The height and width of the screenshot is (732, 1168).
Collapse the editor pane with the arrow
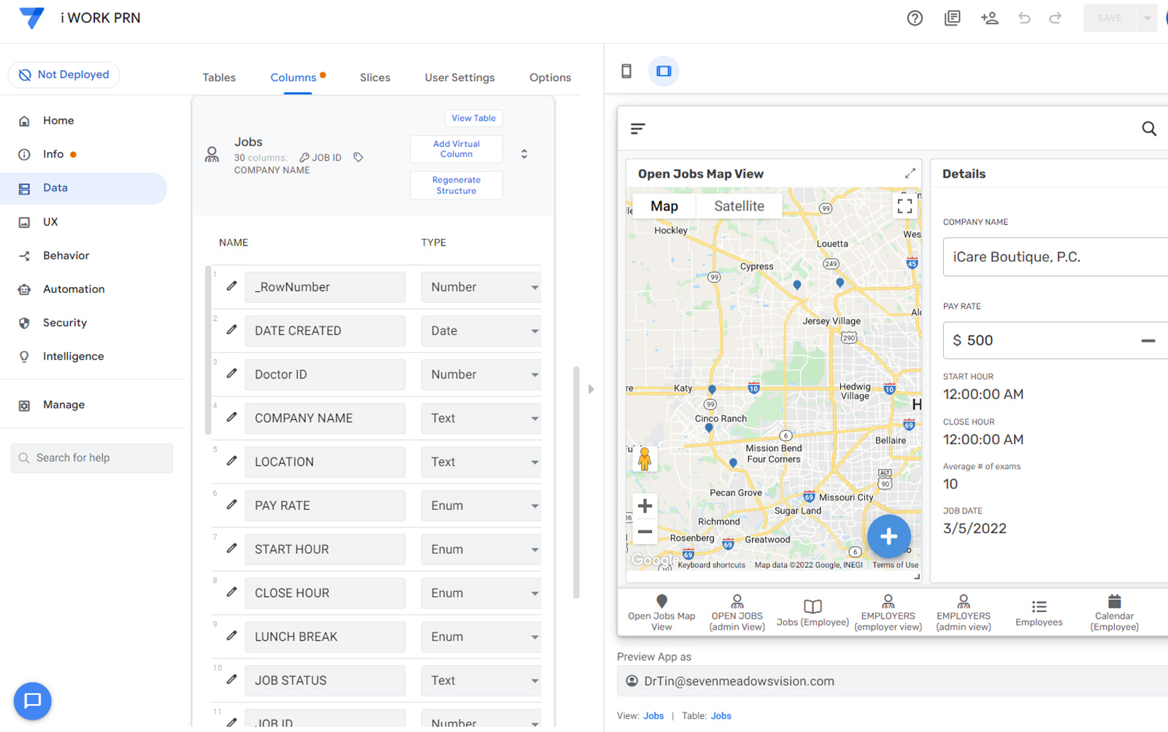point(591,389)
